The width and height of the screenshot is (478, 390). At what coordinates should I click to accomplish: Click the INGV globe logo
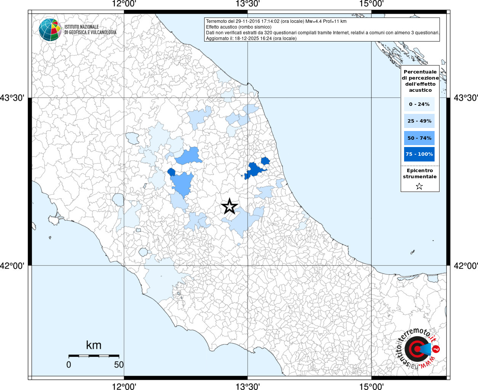(50, 30)
